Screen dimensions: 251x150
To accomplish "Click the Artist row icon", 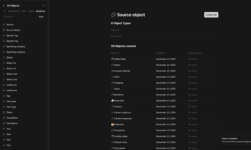I will click(x=112, y=77).
